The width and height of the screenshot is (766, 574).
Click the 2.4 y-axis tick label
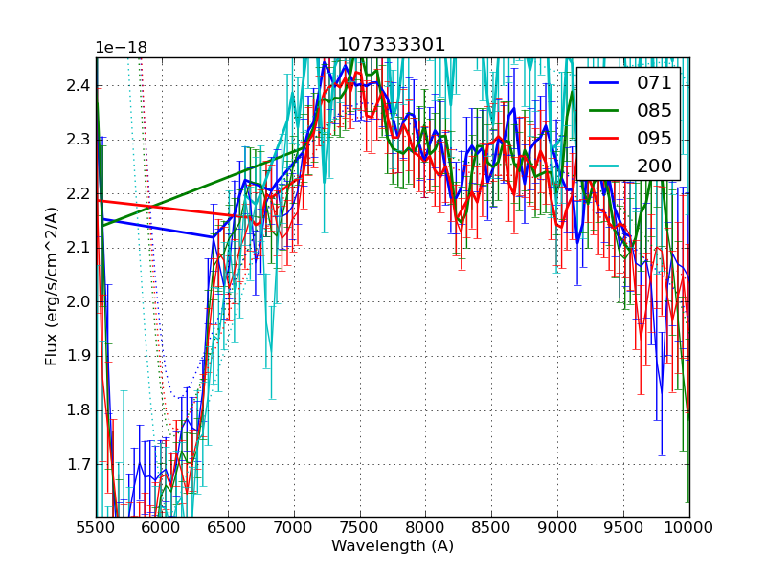click(x=77, y=86)
